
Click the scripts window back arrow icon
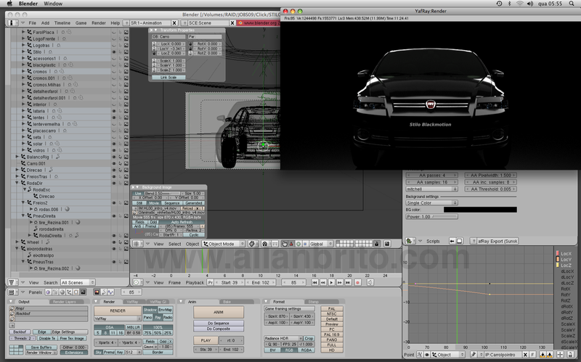452,241
